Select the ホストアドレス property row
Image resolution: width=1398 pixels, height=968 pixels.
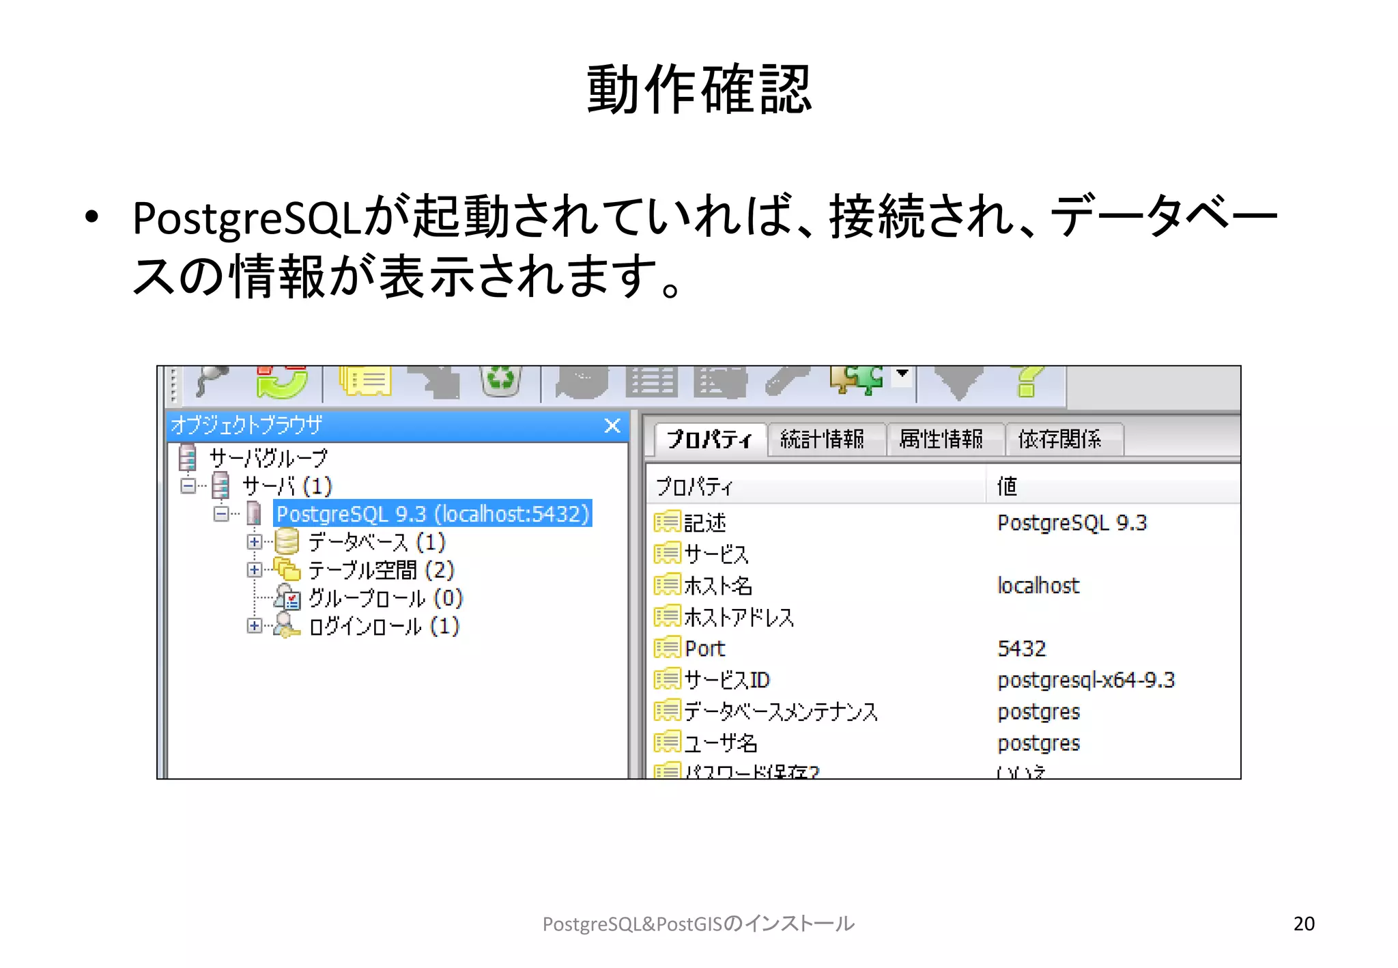943,617
